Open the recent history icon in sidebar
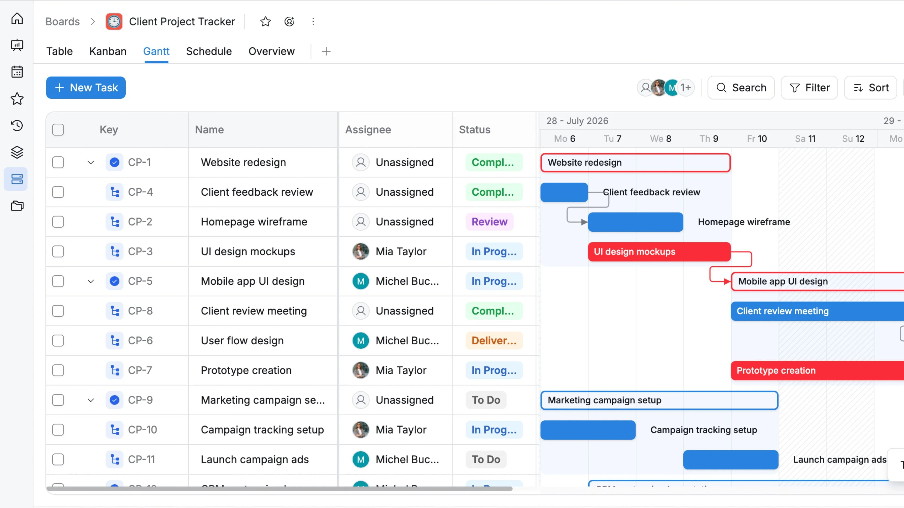The width and height of the screenshot is (904, 508). [x=17, y=125]
